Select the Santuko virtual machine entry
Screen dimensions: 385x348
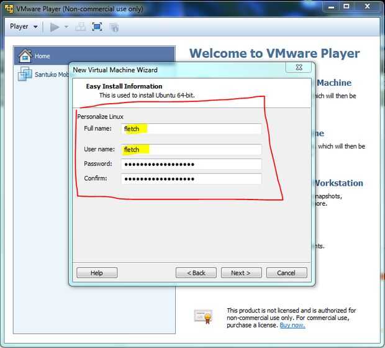(43, 74)
